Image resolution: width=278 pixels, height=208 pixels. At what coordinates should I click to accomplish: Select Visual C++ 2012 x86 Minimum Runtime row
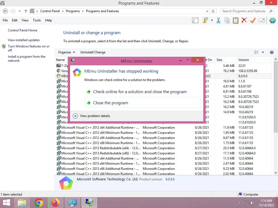pos(163,143)
